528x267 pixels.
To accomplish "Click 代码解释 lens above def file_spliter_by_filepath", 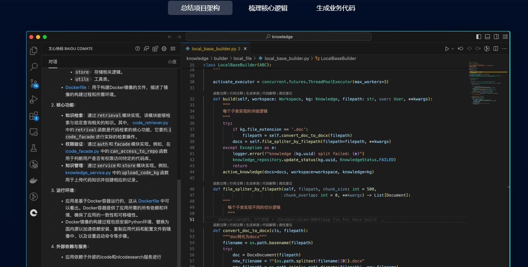I will click(269, 183).
